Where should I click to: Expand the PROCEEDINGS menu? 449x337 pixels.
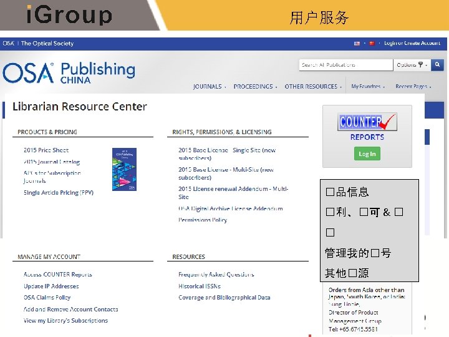(255, 87)
